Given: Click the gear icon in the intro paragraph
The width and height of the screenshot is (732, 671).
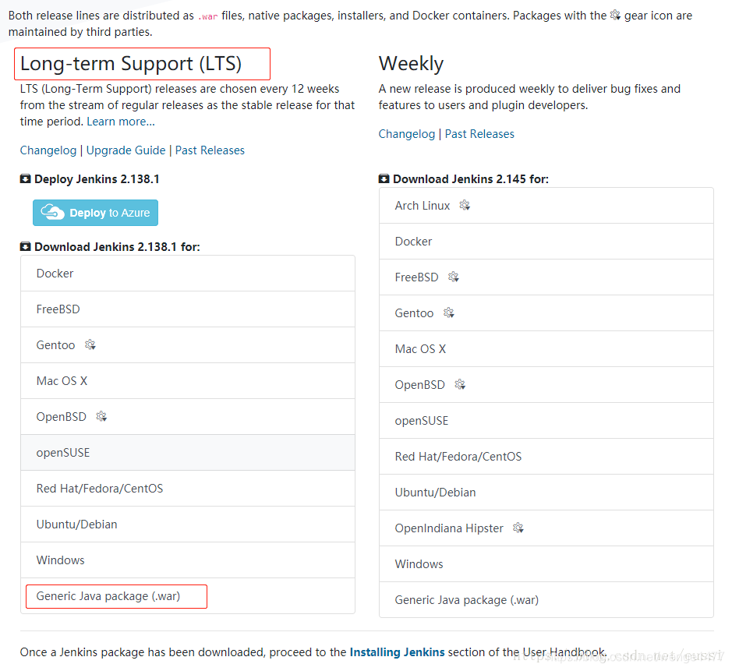Looking at the screenshot, I should (x=615, y=15).
